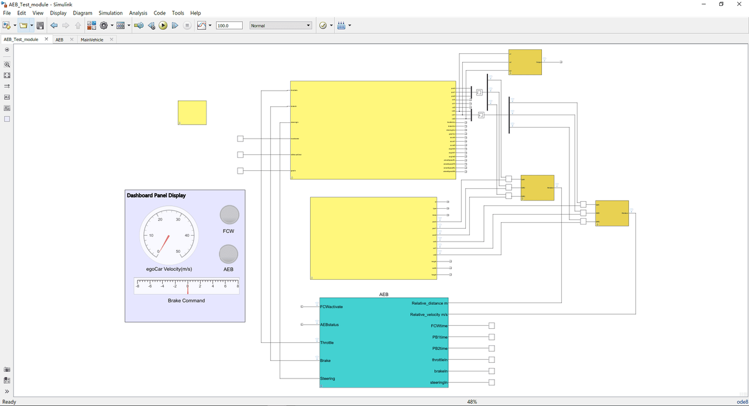Open Model Configuration Parameters gear

tap(104, 26)
